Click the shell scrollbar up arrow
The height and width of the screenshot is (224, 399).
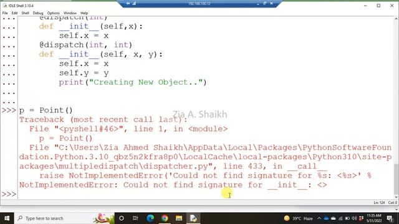[x=397, y=19]
